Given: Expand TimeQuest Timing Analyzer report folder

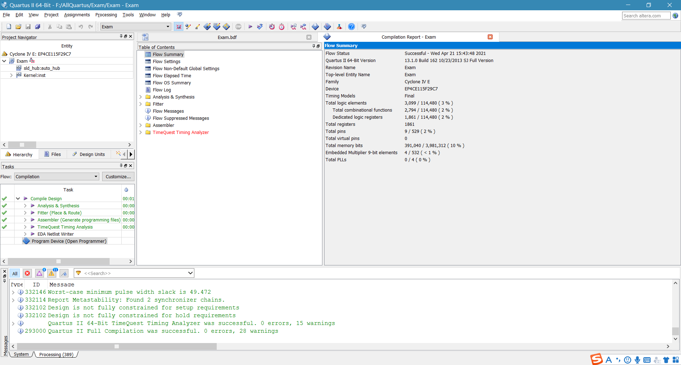Looking at the screenshot, I should 140,132.
